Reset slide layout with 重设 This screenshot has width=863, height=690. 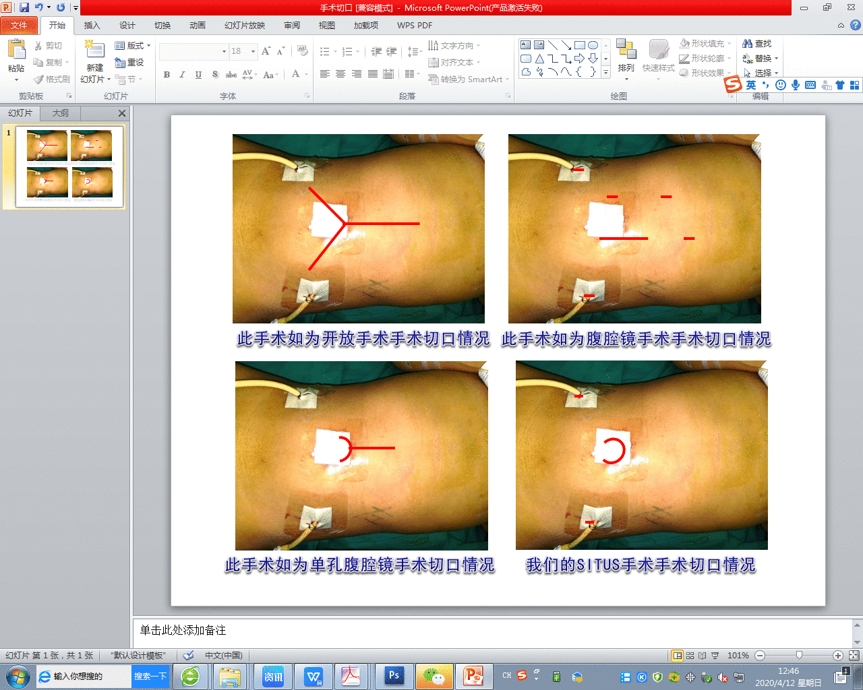[x=129, y=63]
